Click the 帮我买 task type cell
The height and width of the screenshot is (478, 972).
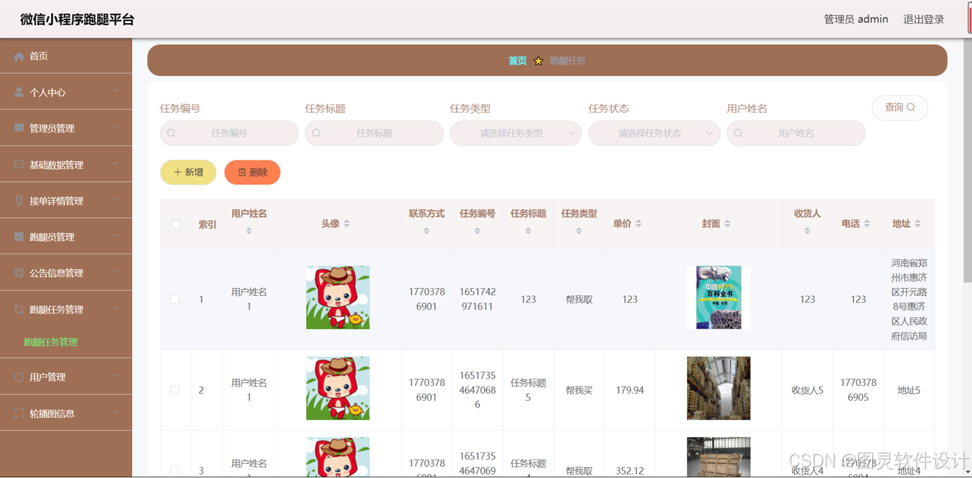click(x=579, y=390)
